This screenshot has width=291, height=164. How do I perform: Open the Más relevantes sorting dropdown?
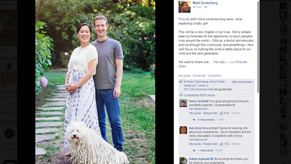point(243,82)
